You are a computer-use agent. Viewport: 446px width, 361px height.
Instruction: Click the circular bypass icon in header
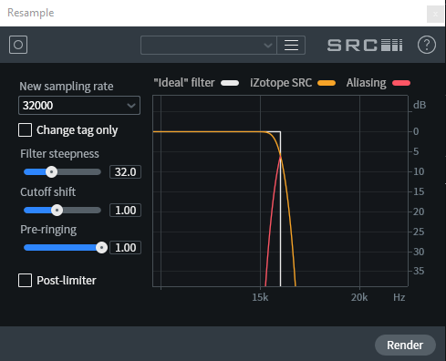[18, 45]
